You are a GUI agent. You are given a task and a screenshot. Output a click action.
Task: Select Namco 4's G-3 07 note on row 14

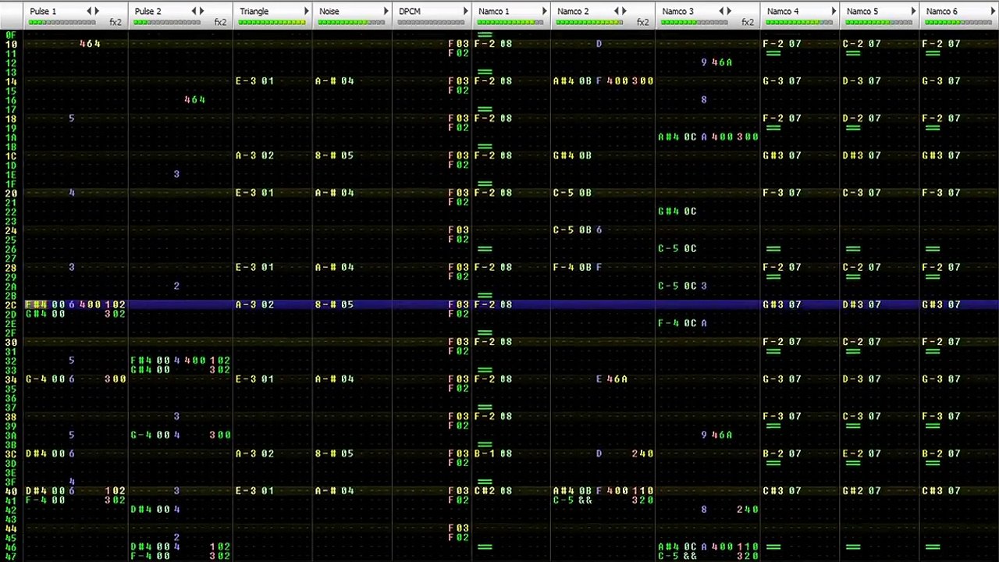(x=782, y=81)
